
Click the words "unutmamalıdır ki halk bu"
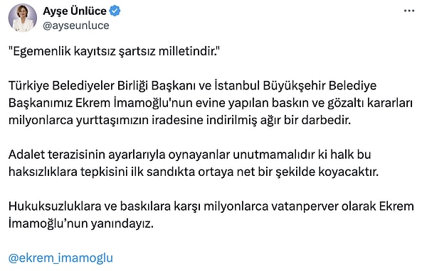pos(302,155)
